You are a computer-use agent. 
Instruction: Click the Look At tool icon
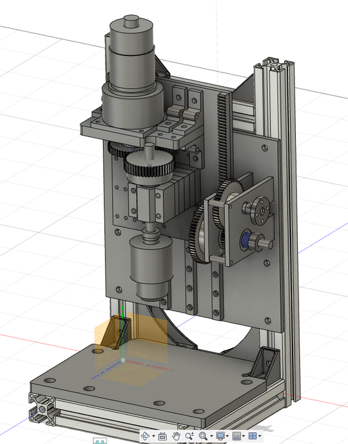pos(162,436)
